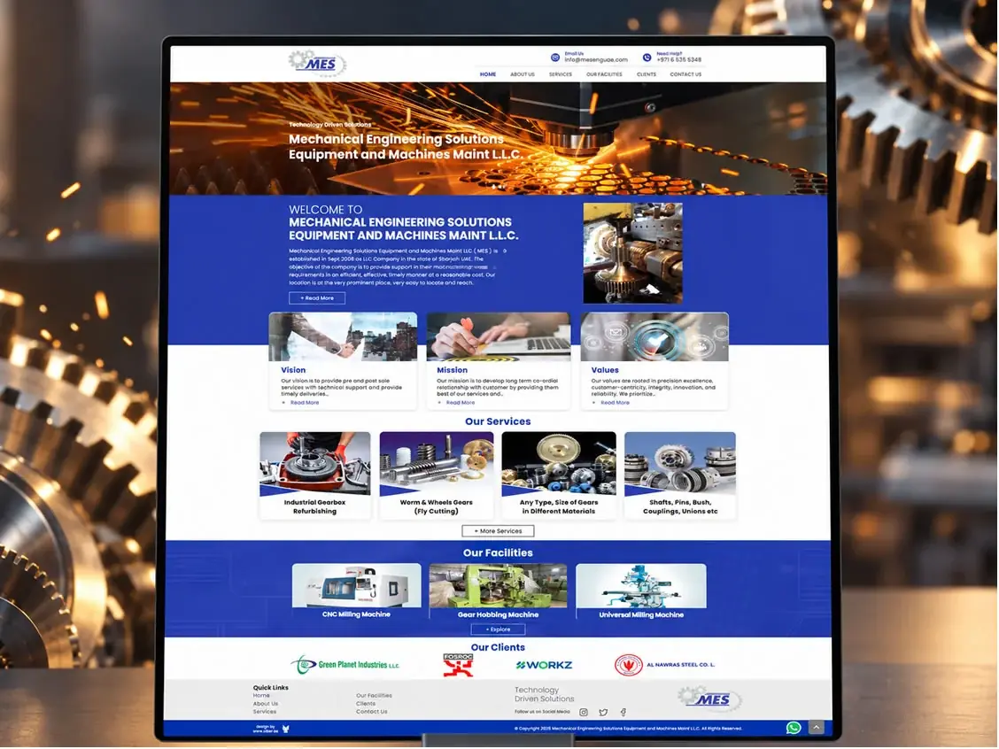999x749 pixels.
Task: Click the gear machine image beside Welcome text
Action: [632, 253]
